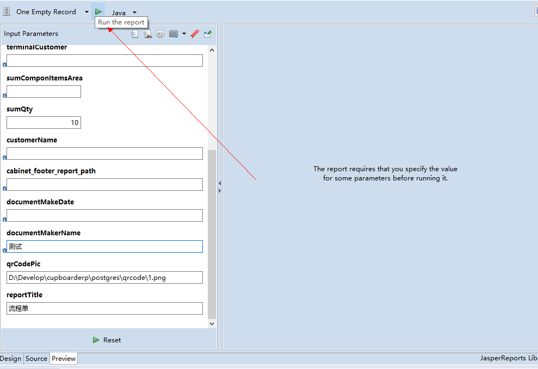The image size is (538, 369).
Task: Click the Reset button
Action: 107,340
